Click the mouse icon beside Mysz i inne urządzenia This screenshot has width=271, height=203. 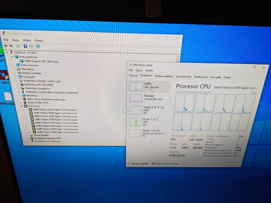pyautogui.click(x=24, y=99)
